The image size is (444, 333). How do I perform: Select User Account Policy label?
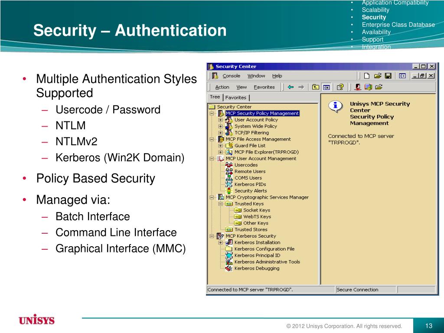tap(256, 120)
